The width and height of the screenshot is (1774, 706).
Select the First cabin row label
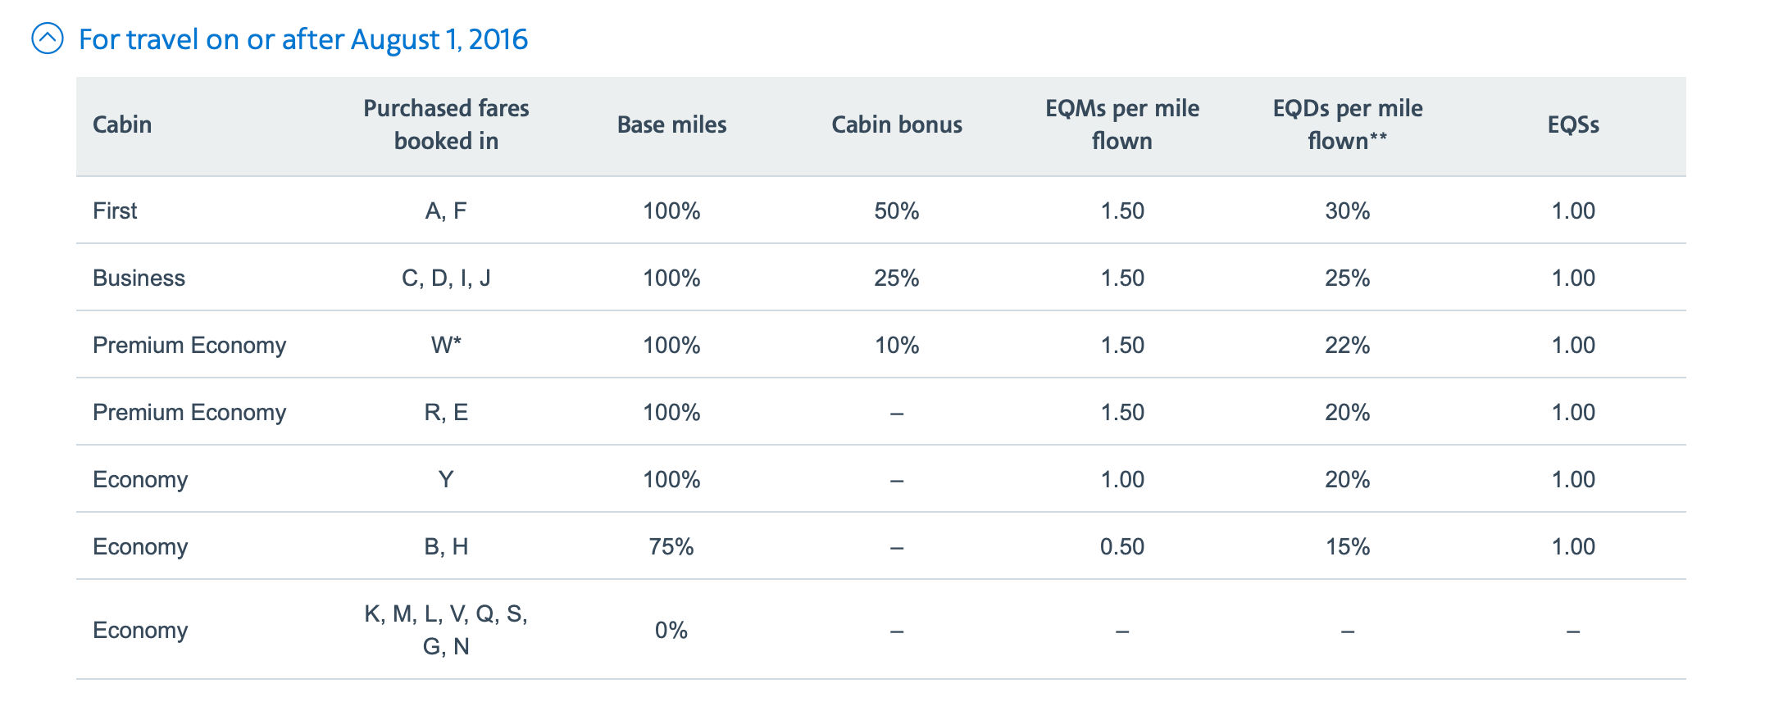tap(115, 210)
